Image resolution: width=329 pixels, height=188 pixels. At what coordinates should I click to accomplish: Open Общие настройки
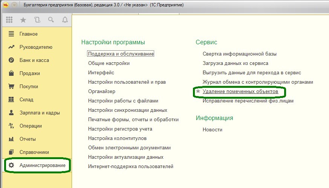point(109,63)
